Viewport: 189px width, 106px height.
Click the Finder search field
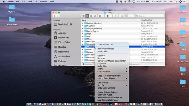pyautogui.click(x=150, y=16)
